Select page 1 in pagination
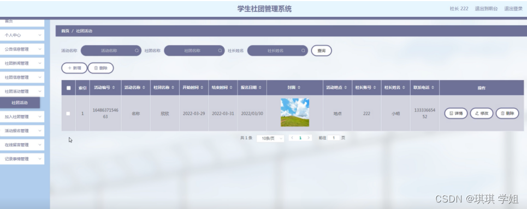Image resolution: width=527 pixels, height=209 pixels. point(300,138)
